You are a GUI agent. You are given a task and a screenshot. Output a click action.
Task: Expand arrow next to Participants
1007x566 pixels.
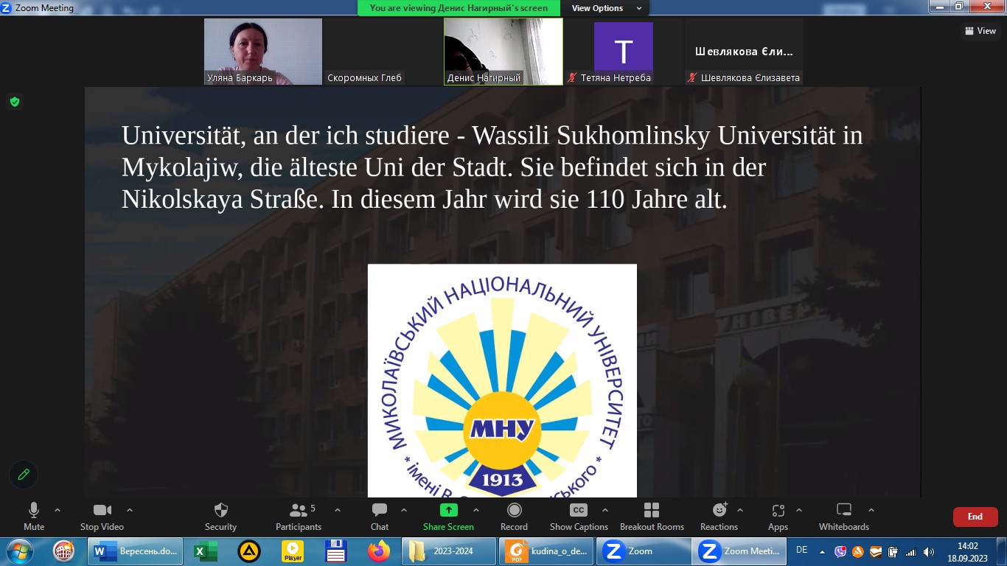[338, 510]
